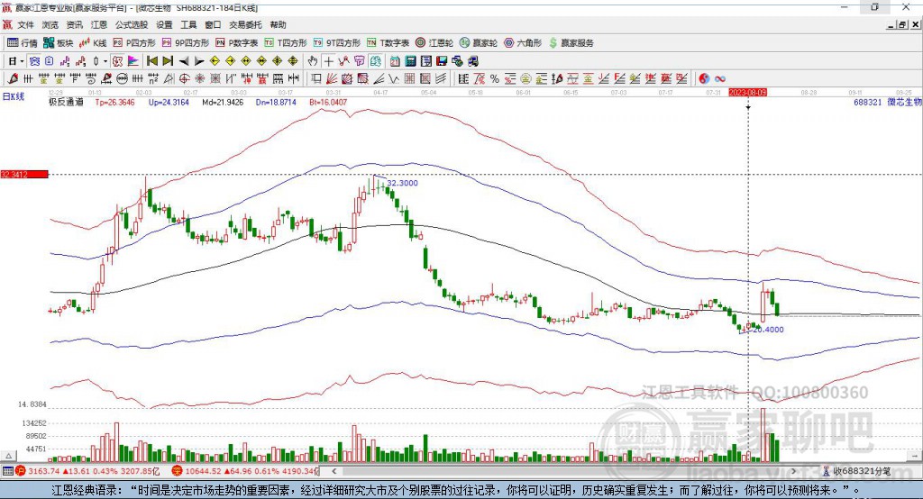Image resolution: width=923 pixels, height=499 pixels.
Task: Open the 交易委托 menu
Action: [x=245, y=24]
